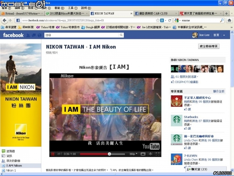Go to 首頁 (Home) on Facebook

click(216, 35)
